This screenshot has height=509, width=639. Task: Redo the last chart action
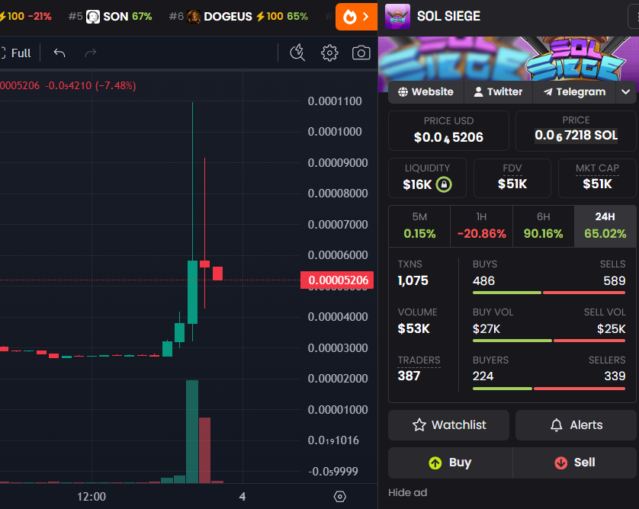click(x=91, y=53)
